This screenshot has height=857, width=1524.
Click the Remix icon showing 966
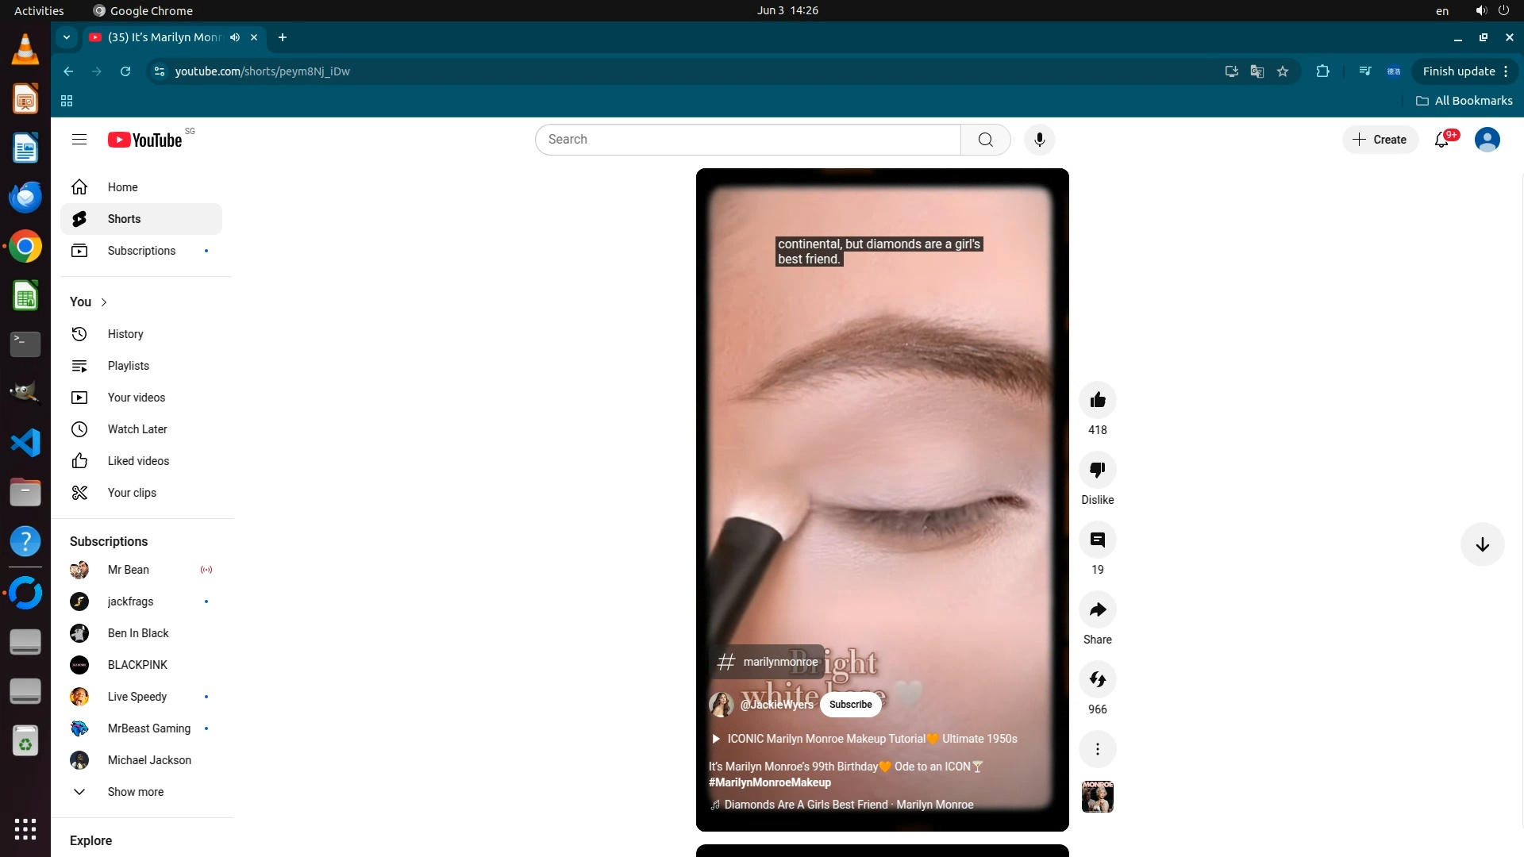click(x=1098, y=680)
